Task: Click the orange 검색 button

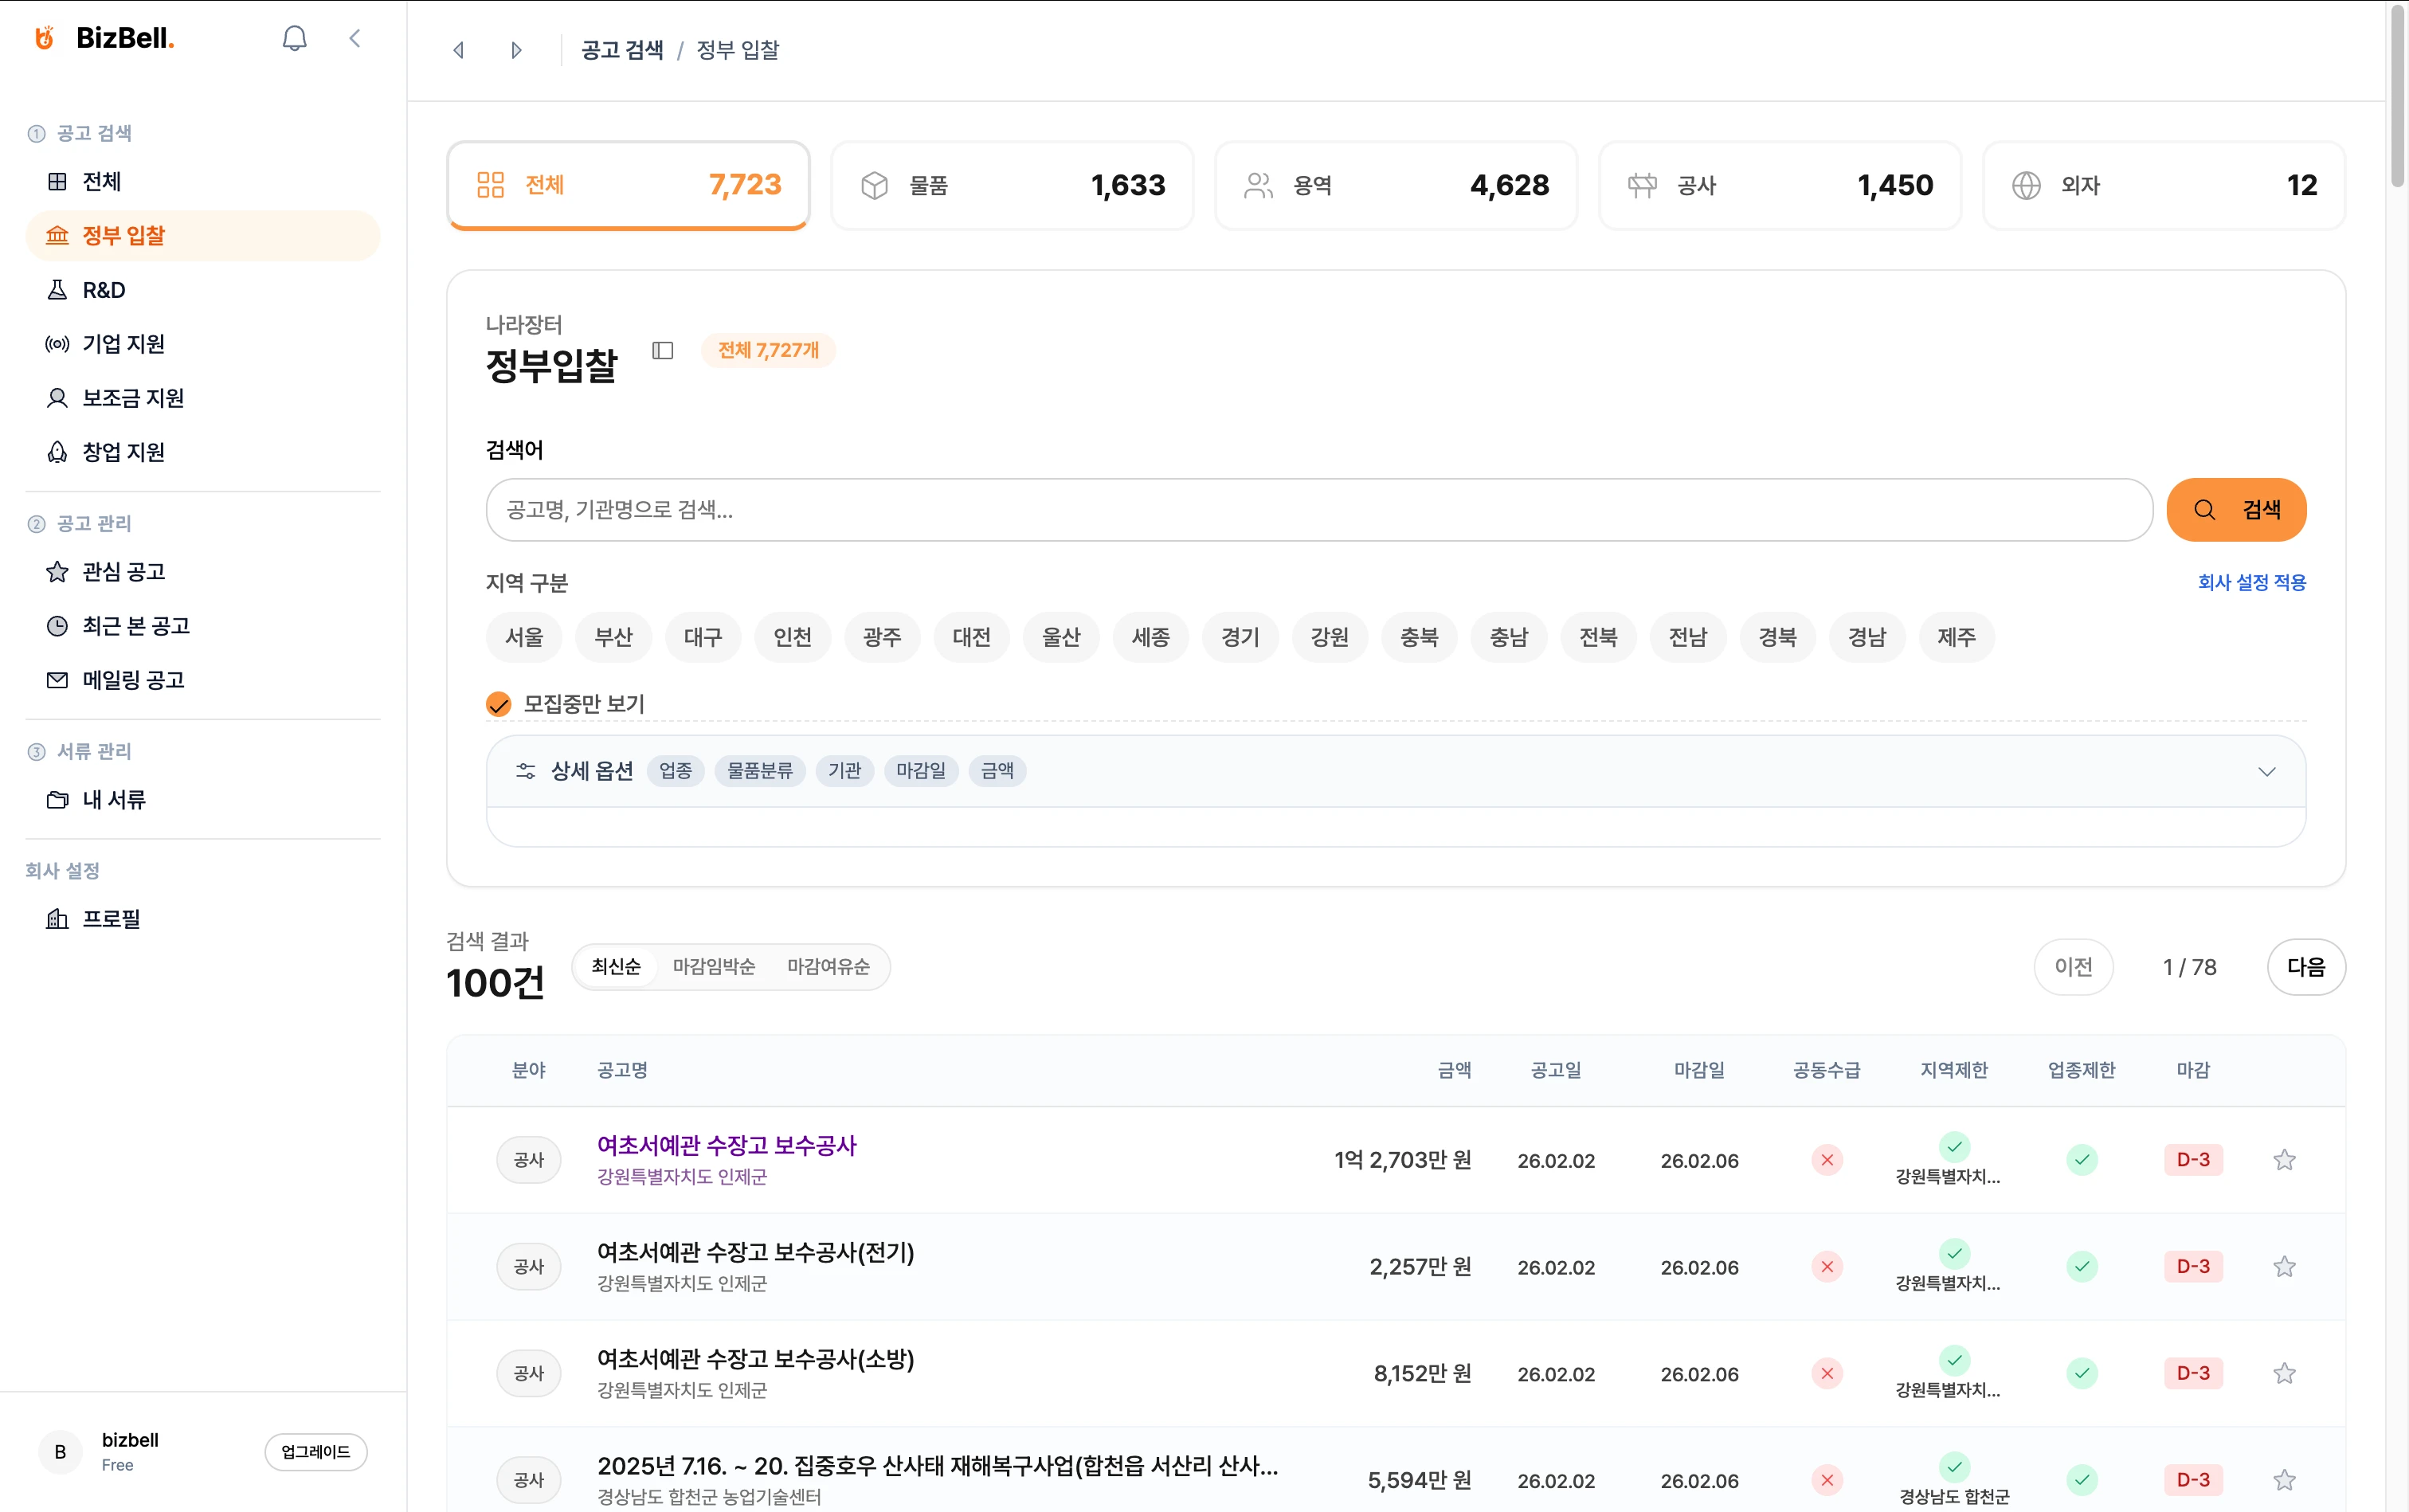Action: tap(2236, 510)
